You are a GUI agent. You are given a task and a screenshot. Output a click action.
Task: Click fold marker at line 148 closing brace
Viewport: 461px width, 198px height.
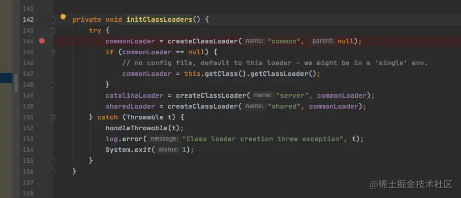[53, 85]
